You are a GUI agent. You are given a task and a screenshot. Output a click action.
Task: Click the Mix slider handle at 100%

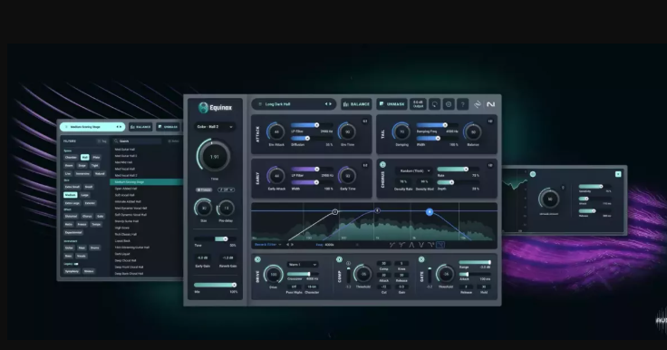(234, 285)
